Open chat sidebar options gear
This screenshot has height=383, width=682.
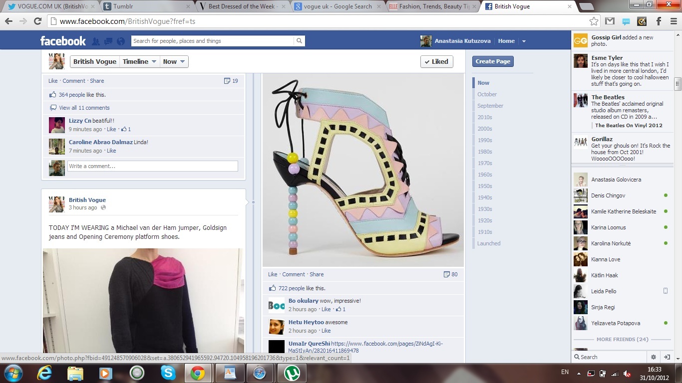click(654, 357)
